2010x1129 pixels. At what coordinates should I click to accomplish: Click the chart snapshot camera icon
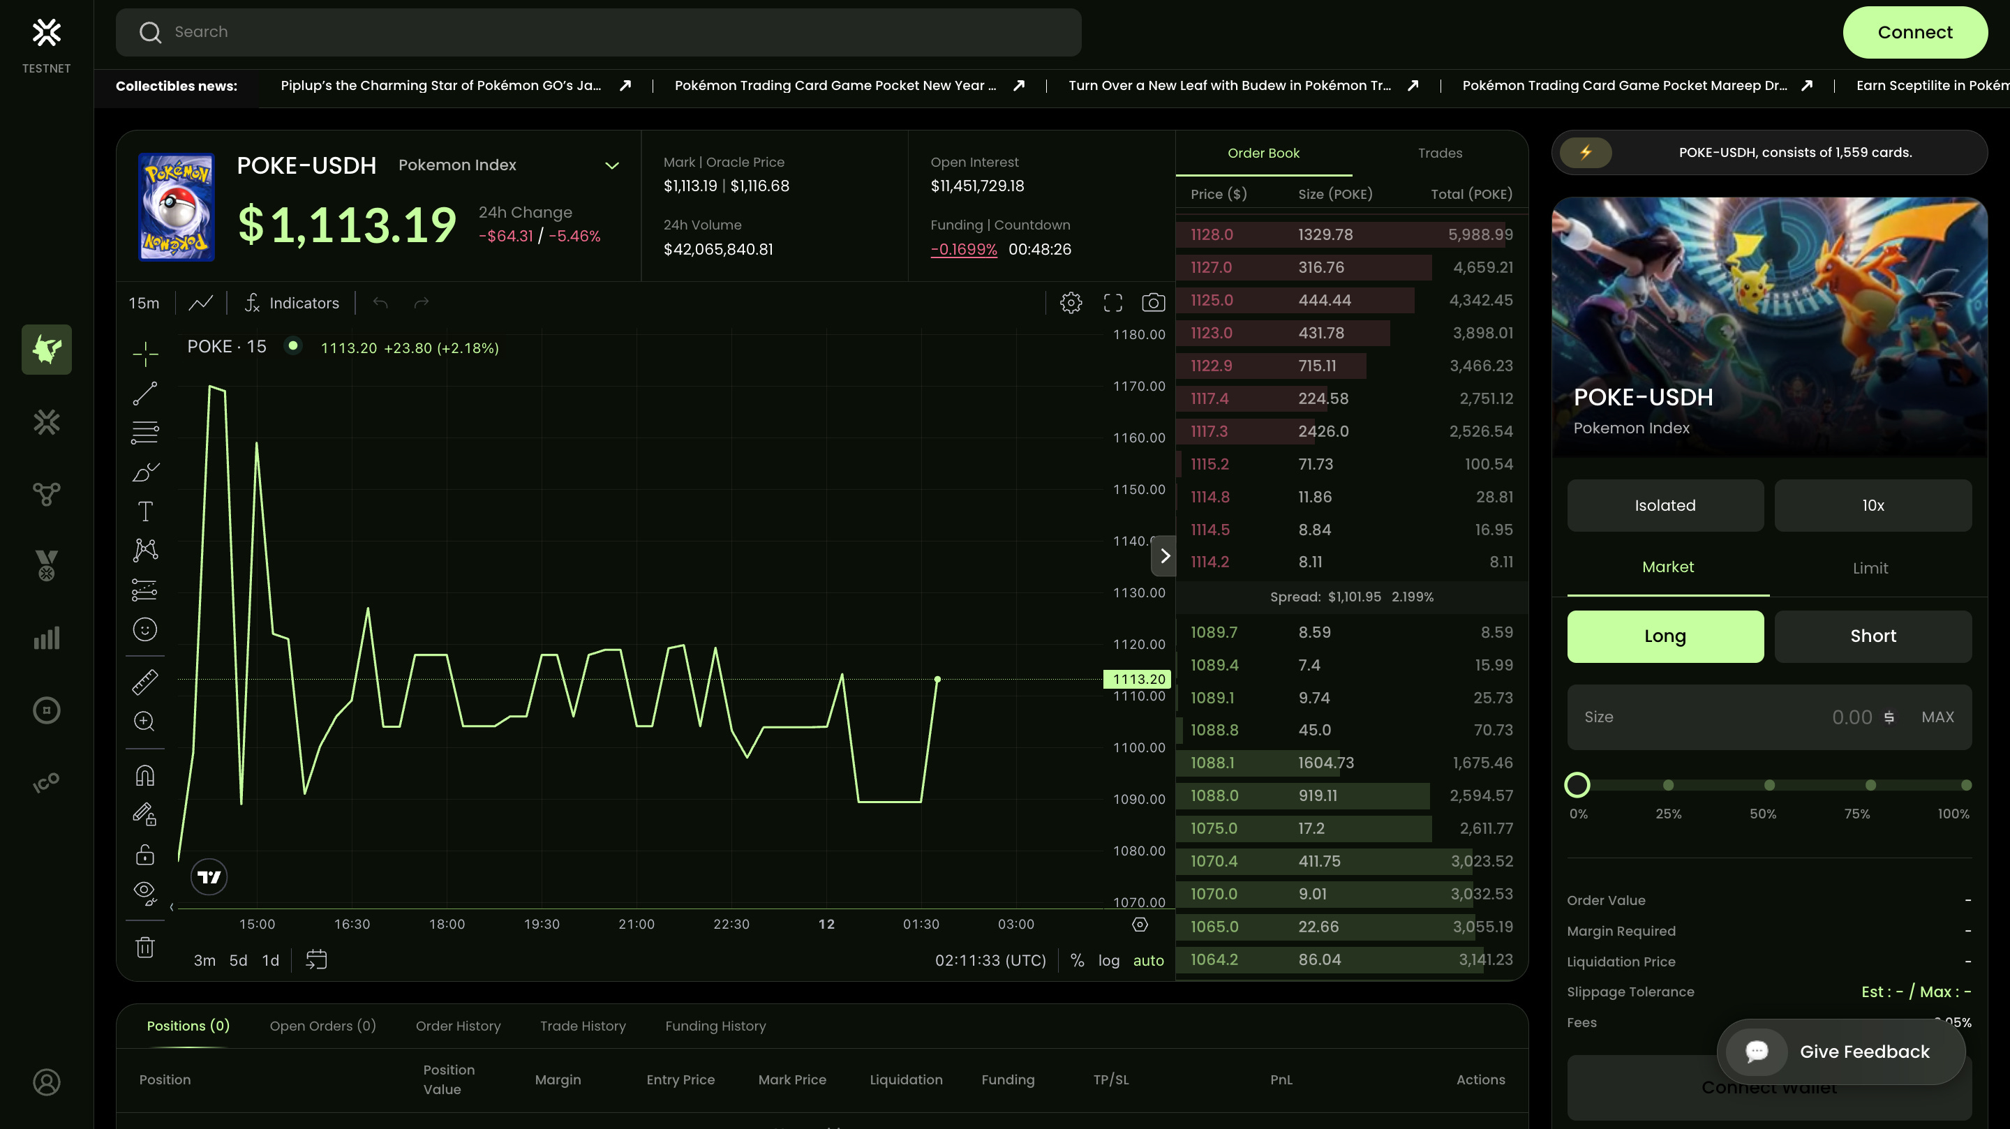coord(1153,303)
